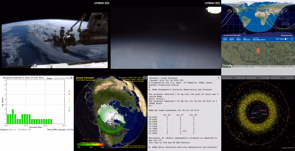This screenshot has width=295, height=151.
Task: Click the 'Aurora Forecast' title text
Action: [85, 78]
